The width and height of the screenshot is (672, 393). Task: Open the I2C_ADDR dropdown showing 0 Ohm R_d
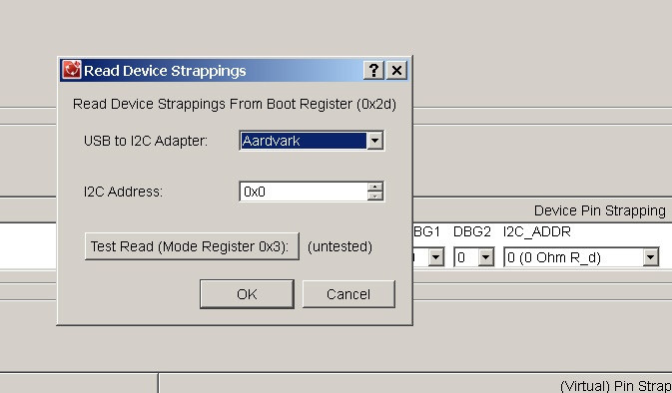pyautogui.click(x=651, y=257)
